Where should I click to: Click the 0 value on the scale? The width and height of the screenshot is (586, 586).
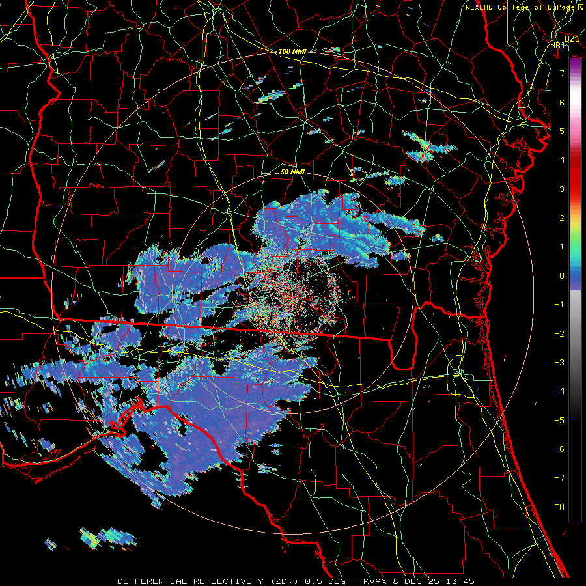pos(562,276)
